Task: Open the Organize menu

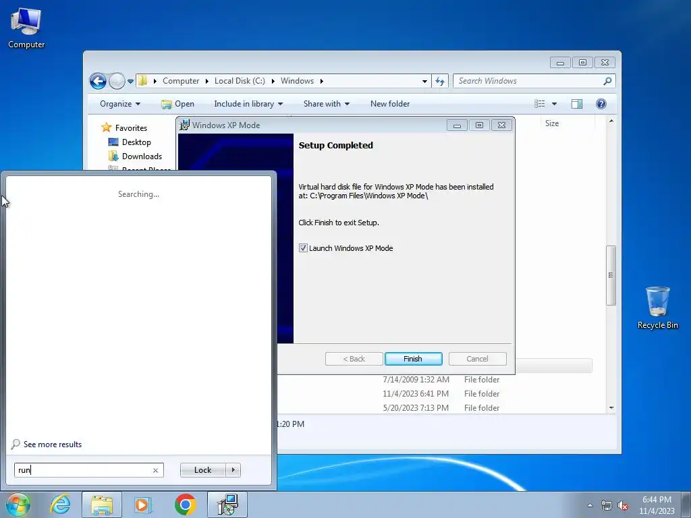Action: [x=120, y=104]
